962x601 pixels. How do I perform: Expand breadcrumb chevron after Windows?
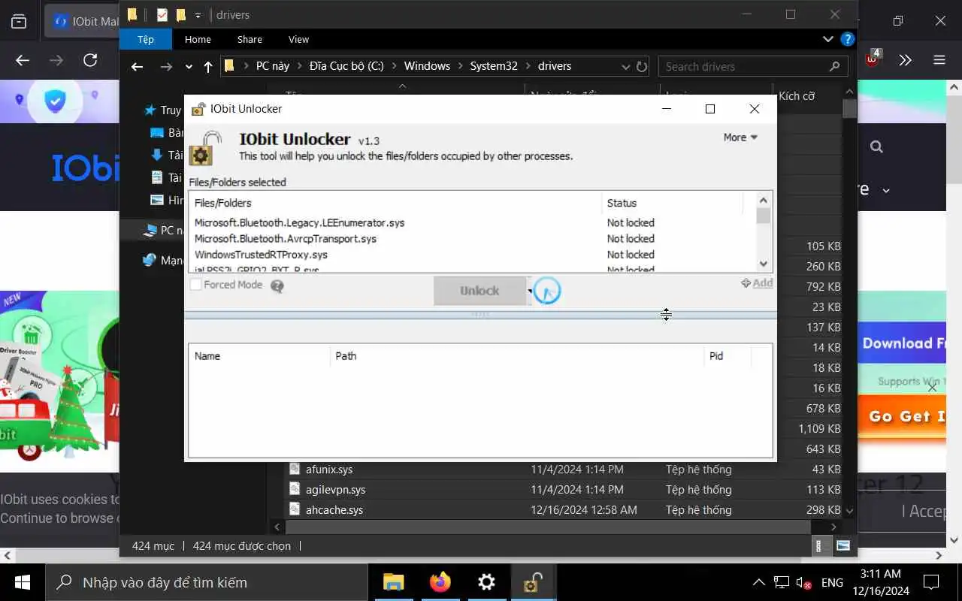click(460, 66)
